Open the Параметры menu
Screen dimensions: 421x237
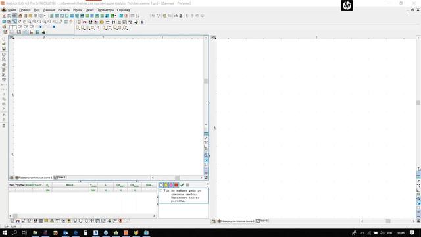[x=105, y=10]
